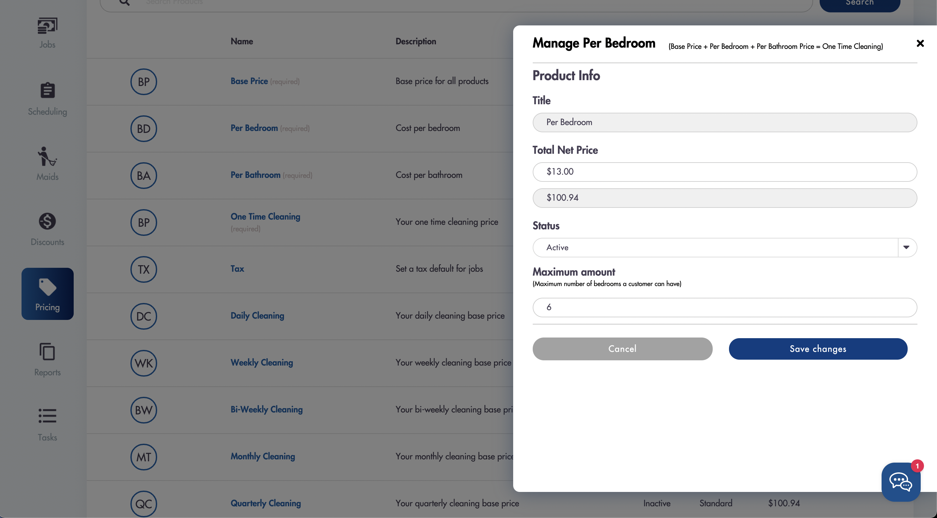Click the BW avatar for Bi-Weekly Cleaning
The image size is (937, 518).
pos(144,410)
